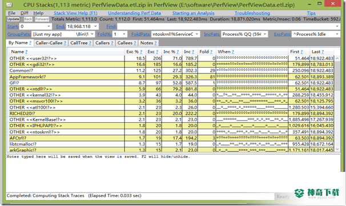Viewport: 346px width, 206px height.
Task: Click the When cell of OTHER <<kernel32!?>>
Action: [252, 95]
